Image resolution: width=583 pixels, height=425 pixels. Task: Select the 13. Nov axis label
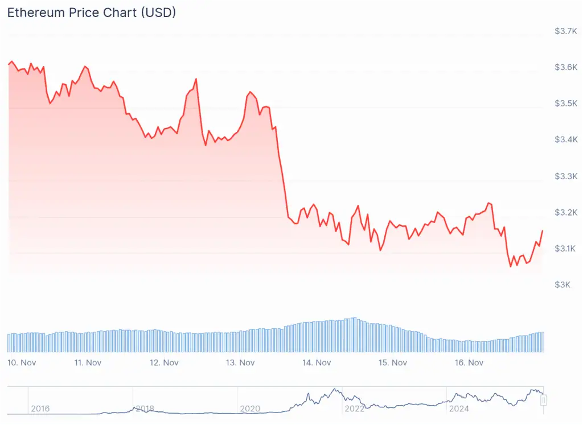coord(240,362)
